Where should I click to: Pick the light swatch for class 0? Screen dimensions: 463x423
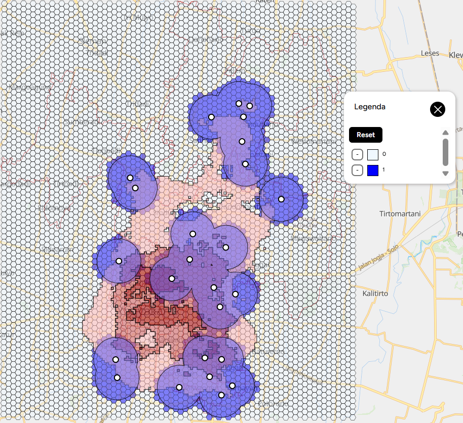pyautogui.click(x=373, y=154)
